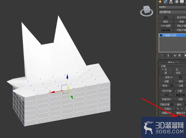The height and width of the screenshot is (138, 186).
Task: Click blue Z-axis arrow of gizmo
Action: click(x=67, y=76)
